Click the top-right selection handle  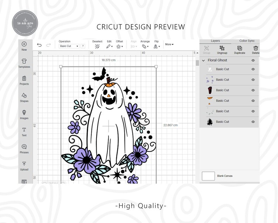click(x=156, y=66)
